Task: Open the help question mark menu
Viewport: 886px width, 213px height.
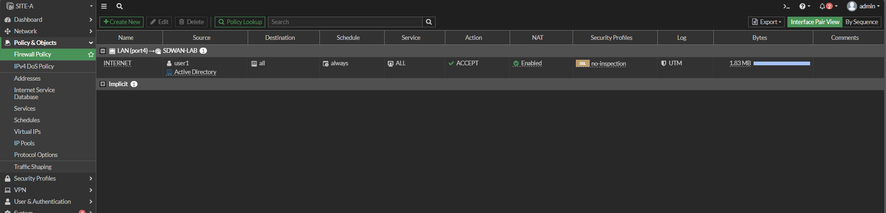Action: [x=804, y=6]
